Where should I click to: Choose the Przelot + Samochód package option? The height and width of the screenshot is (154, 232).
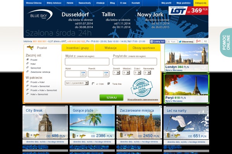pos(28,86)
